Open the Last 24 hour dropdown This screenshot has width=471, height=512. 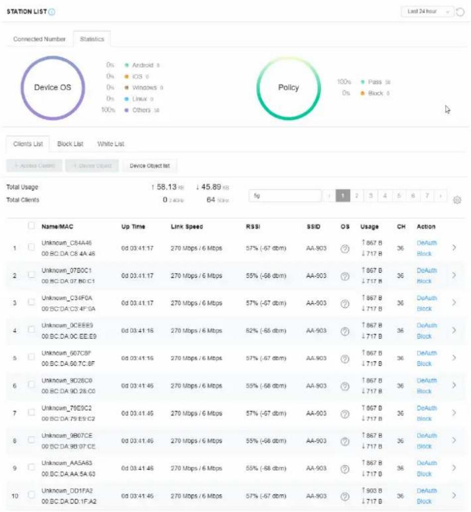point(427,11)
